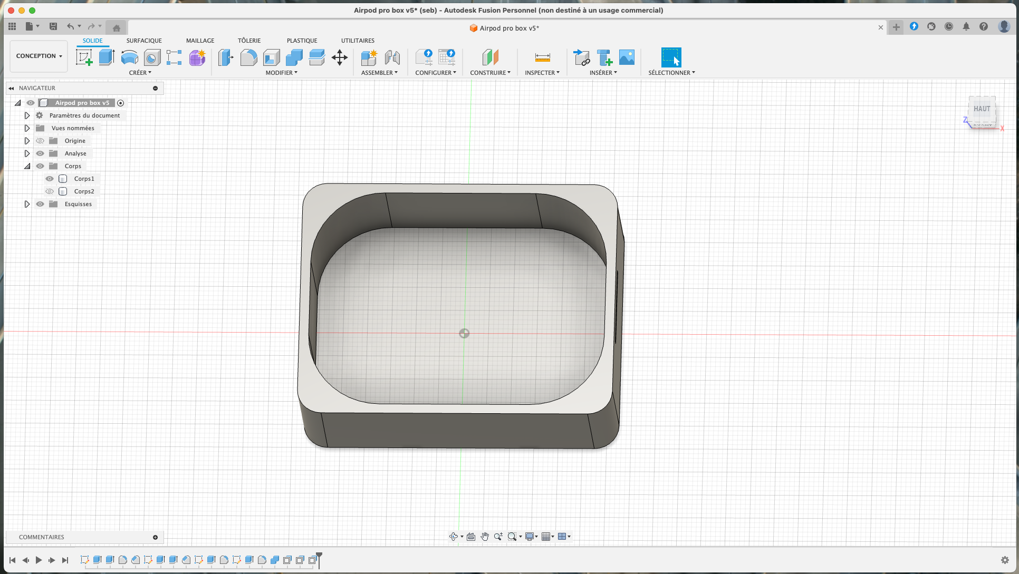Select the Create Sketch tool
The image size is (1019, 574).
(x=84, y=57)
